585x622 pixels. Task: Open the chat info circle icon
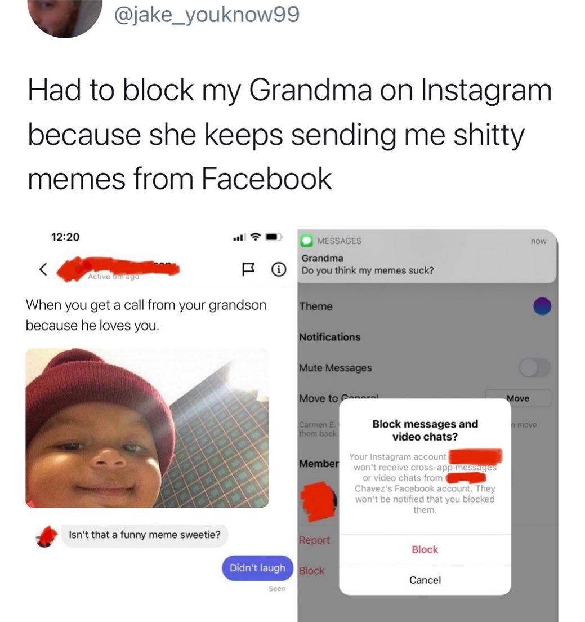pos(278,270)
